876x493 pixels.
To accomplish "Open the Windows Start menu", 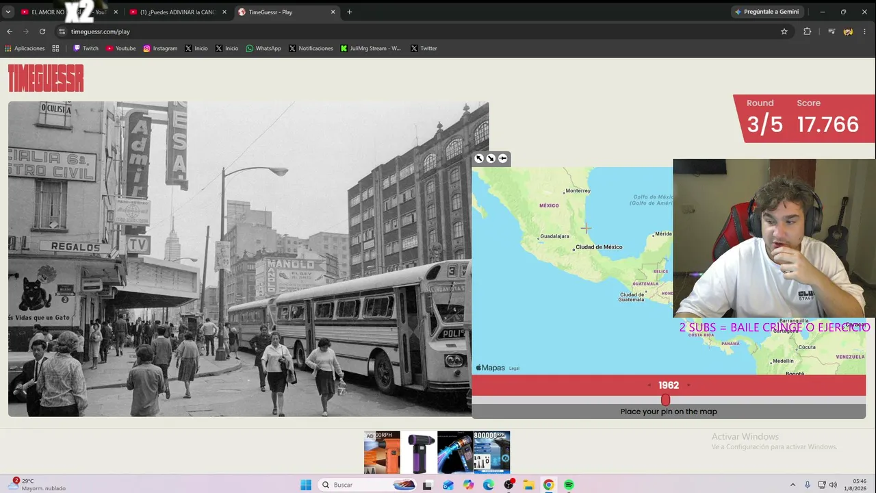I will [306, 485].
